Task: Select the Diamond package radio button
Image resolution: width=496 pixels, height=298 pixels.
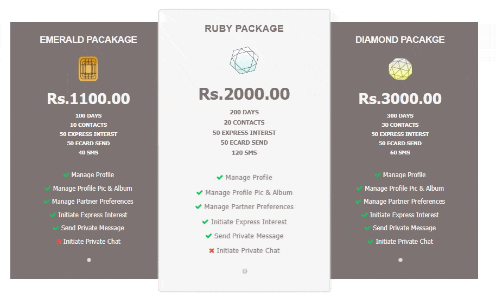Action: point(400,260)
